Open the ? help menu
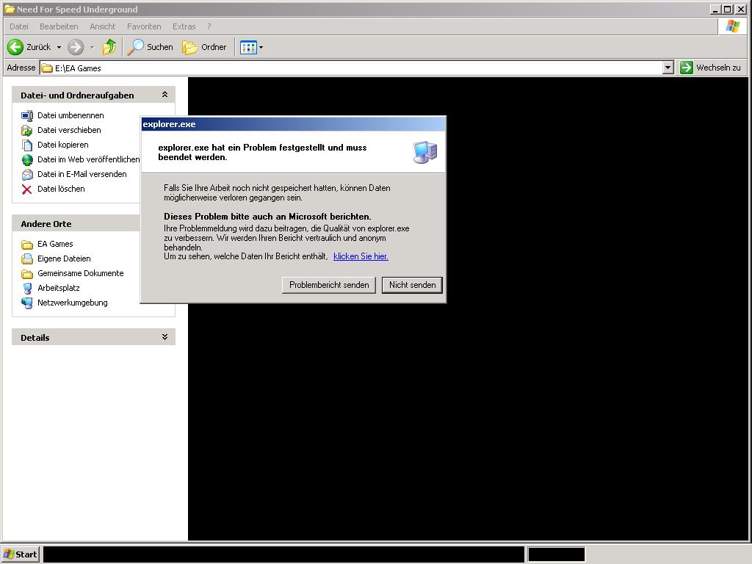The image size is (752, 564). (209, 26)
